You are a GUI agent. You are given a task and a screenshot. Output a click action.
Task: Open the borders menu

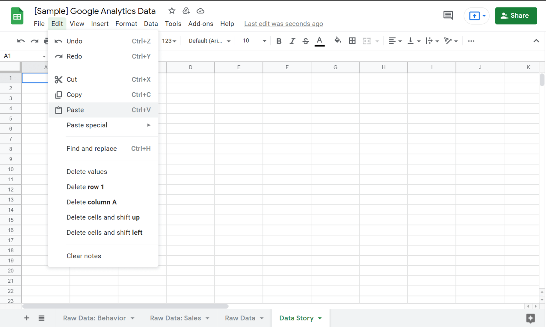[x=352, y=41]
